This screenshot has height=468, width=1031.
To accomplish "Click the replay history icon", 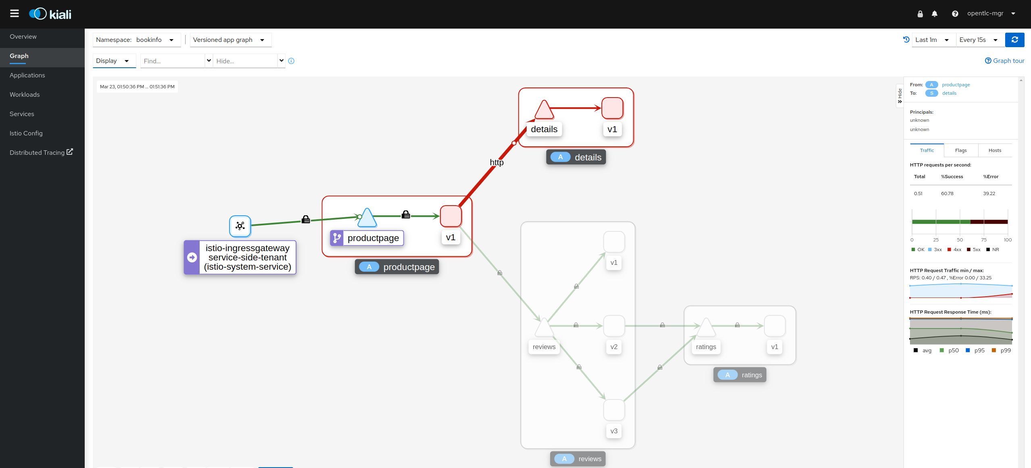I will point(906,40).
